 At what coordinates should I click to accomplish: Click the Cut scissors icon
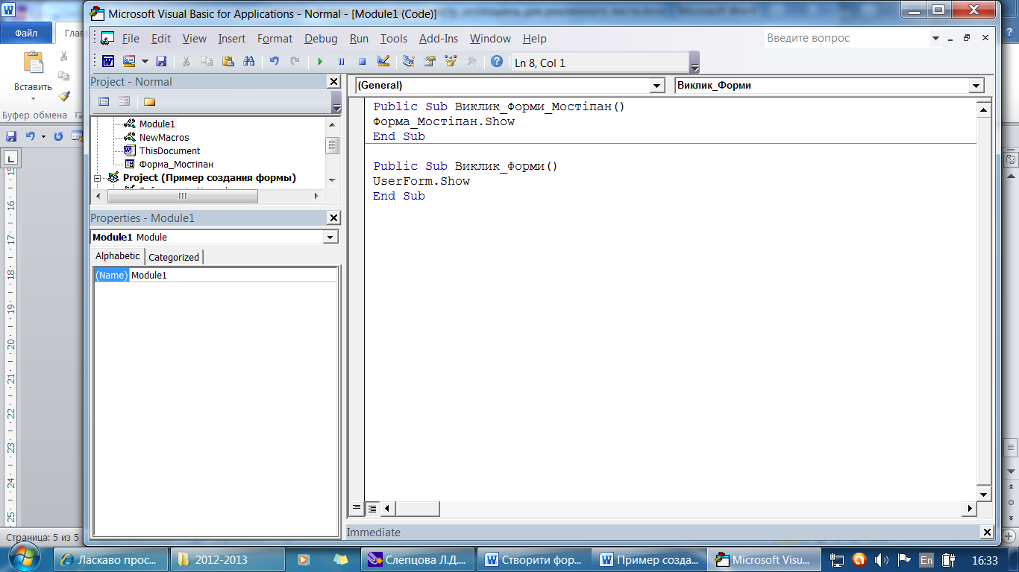tap(186, 62)
